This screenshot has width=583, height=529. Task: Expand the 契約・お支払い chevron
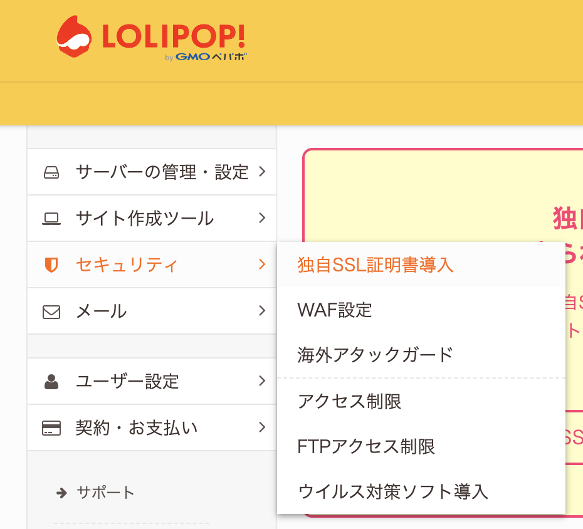click(x=262, y=427)
